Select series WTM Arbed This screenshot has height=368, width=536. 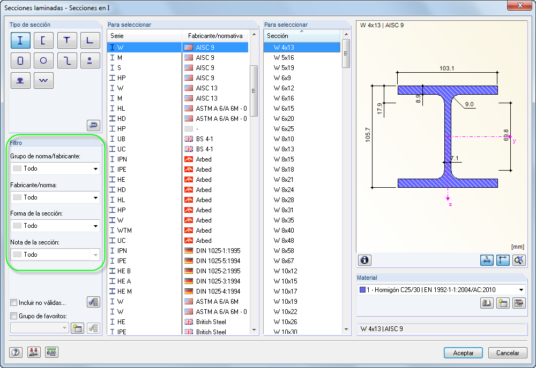point(178,231)
